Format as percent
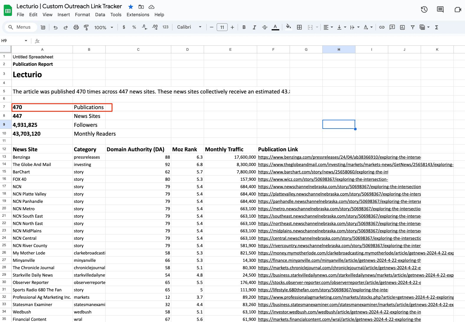The image size is (465, 322). 134,27
